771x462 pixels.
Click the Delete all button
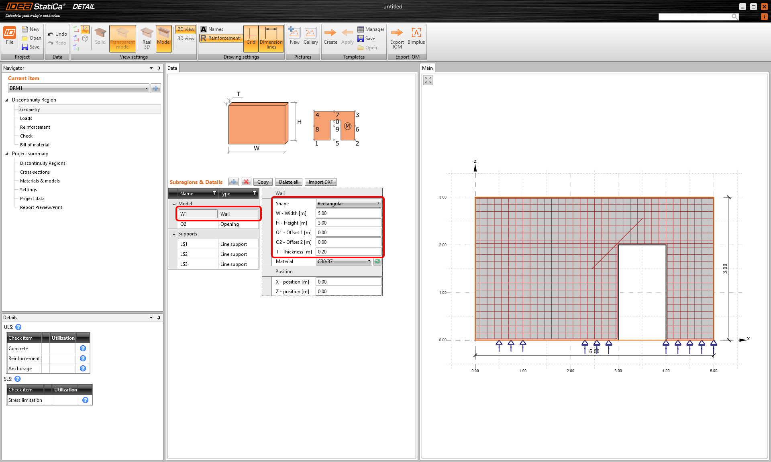[288, 182]
